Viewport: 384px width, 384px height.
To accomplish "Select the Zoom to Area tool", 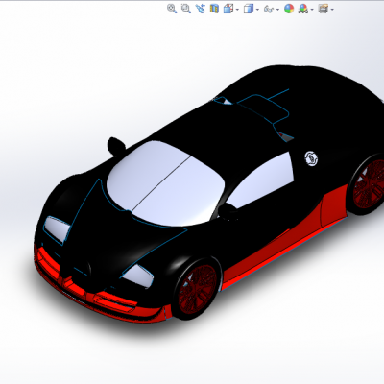I will click(186, 9).
